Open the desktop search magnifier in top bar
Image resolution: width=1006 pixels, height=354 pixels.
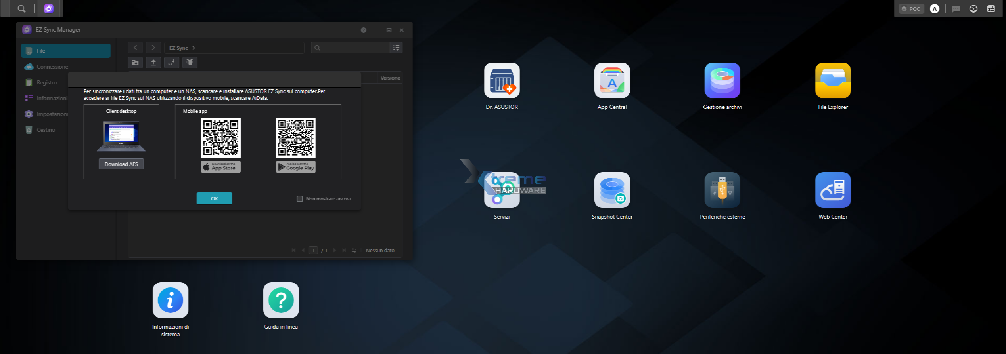[21, 9]
